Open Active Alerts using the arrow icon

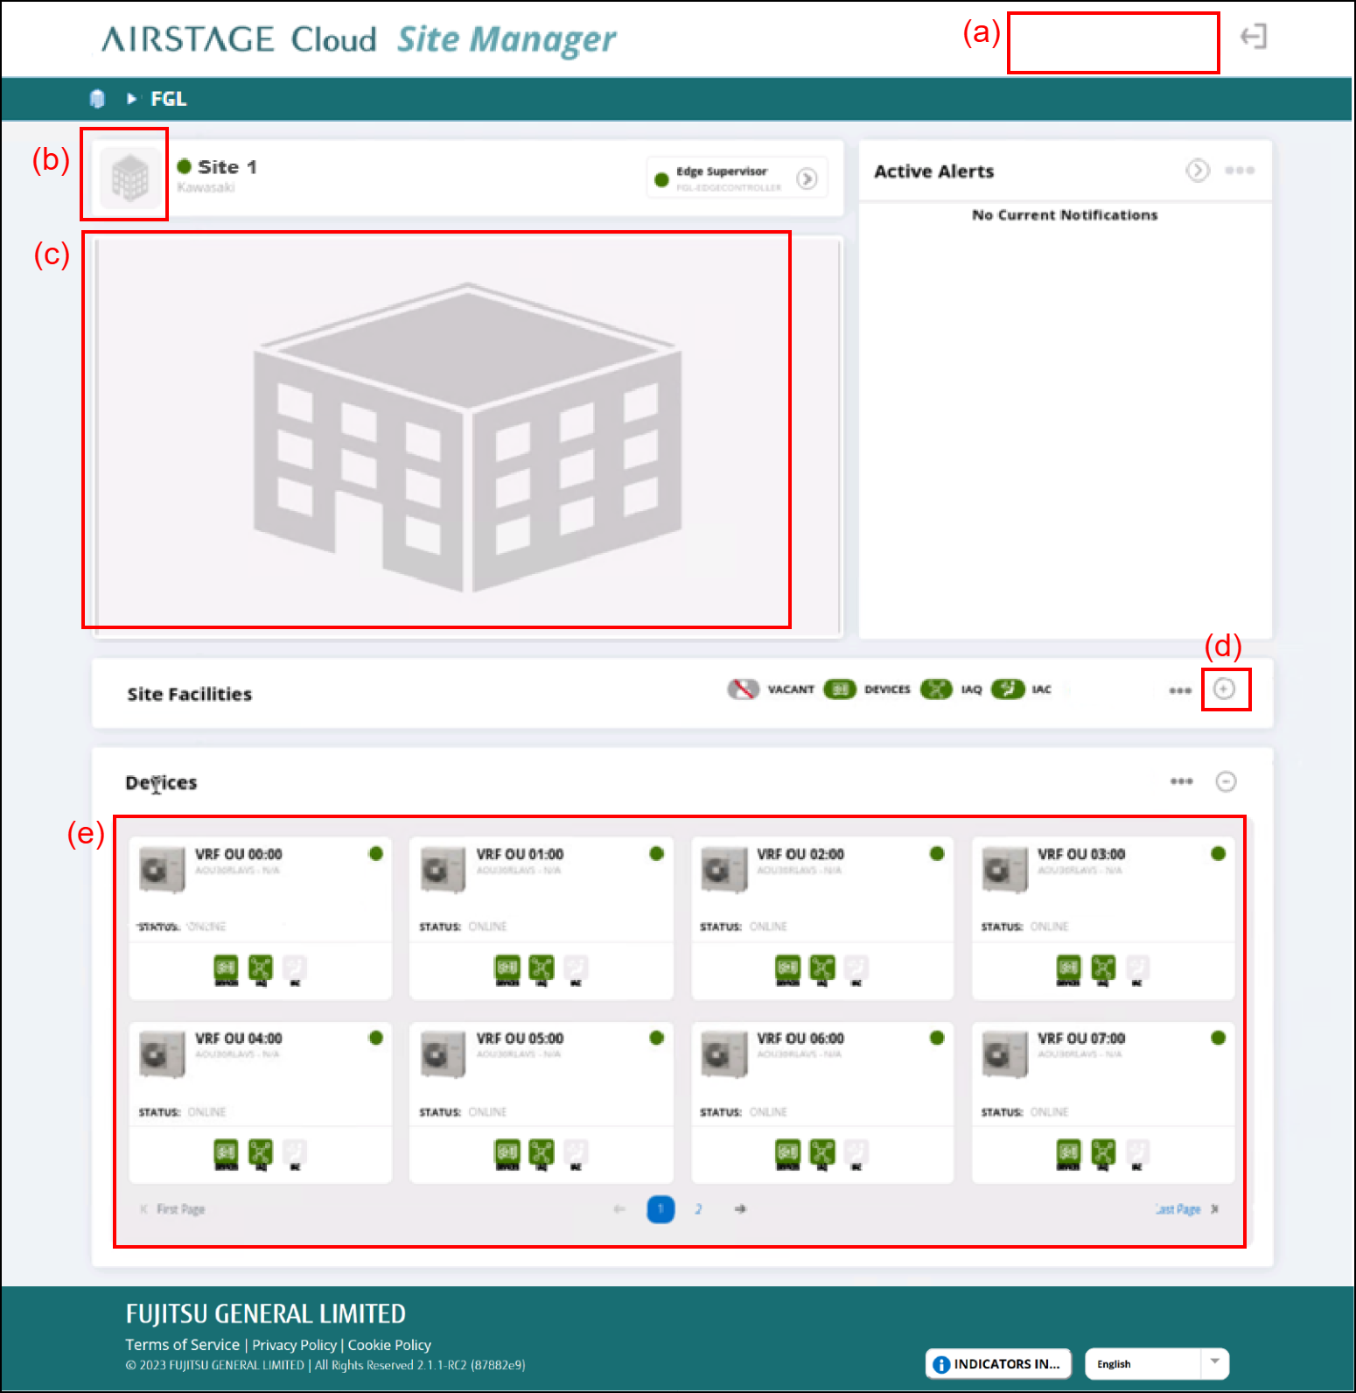coord(1197,171)
